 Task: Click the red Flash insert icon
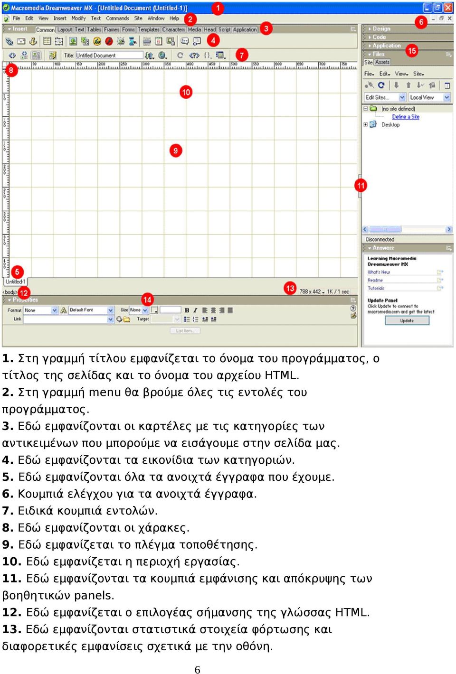[109, 41]
